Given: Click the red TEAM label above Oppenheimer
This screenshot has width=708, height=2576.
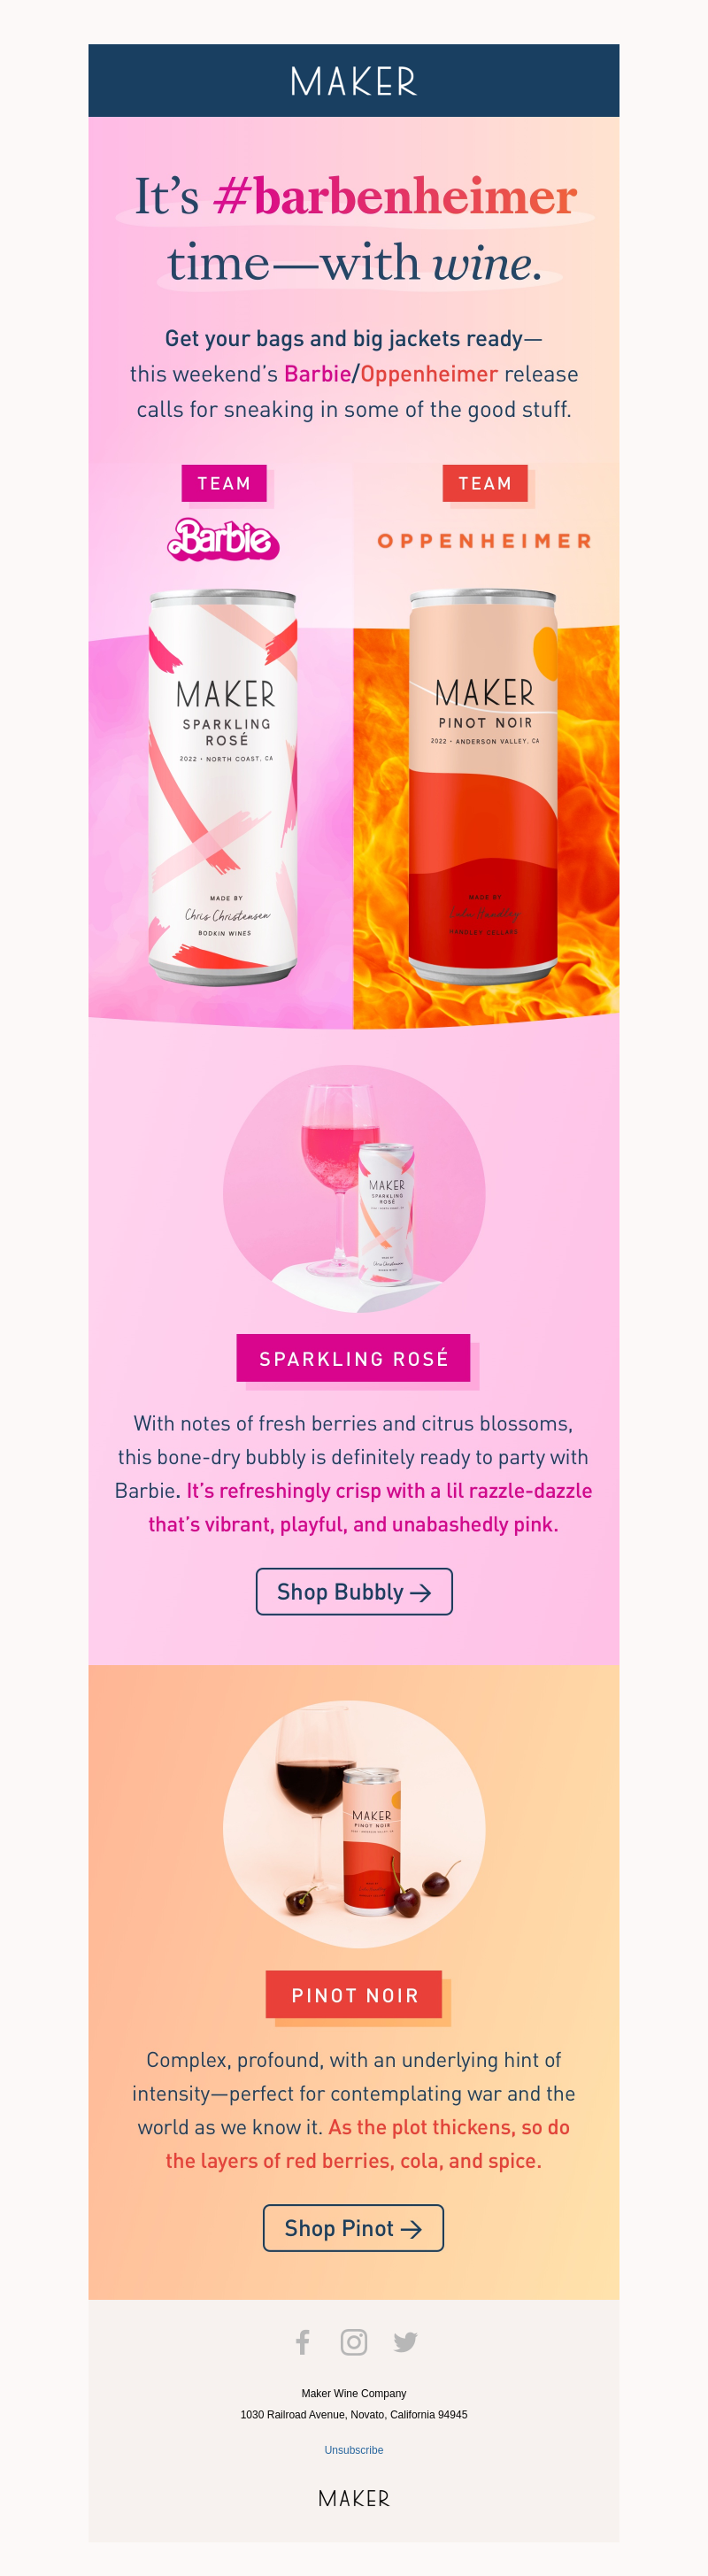Looking at the screenshot, I should click(485, 483).
